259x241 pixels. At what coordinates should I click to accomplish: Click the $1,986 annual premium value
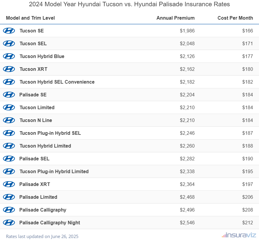[x=187, y=31]
